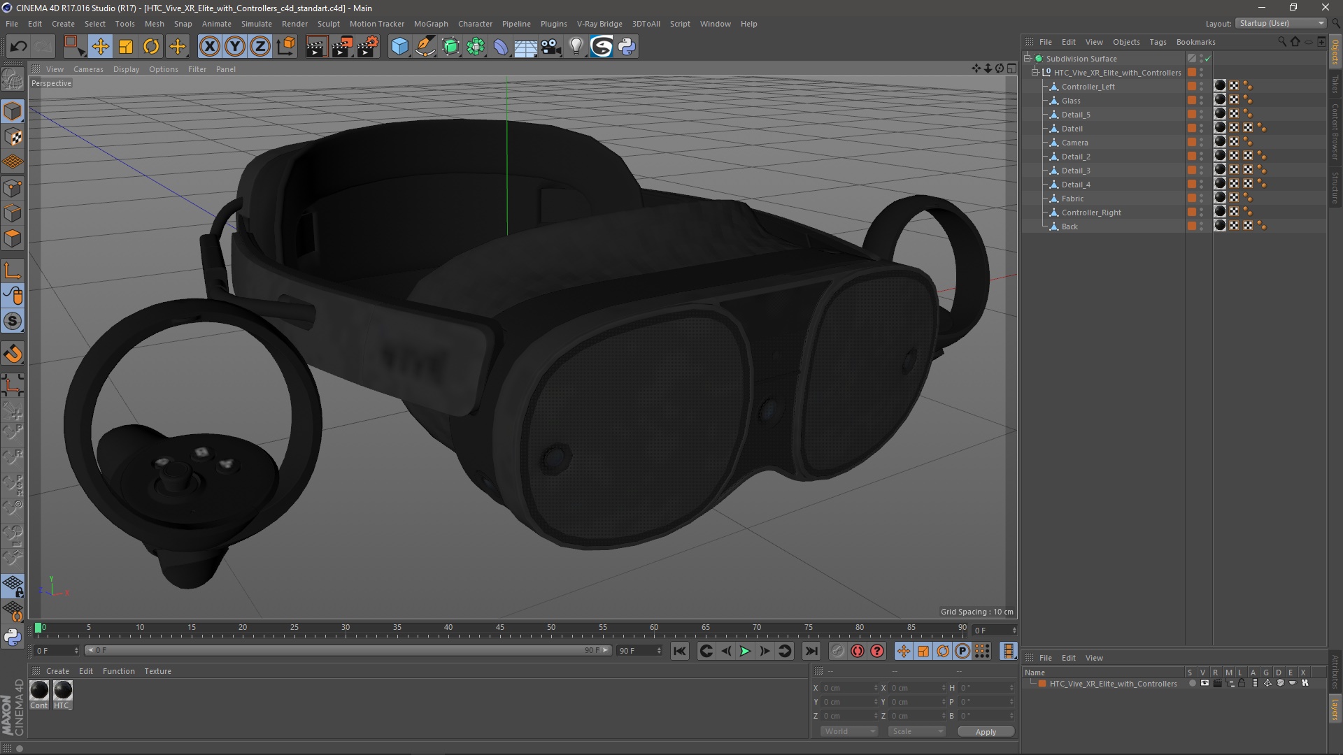This screenshot has width=1343, height=755.
Task: Add a Subdivision Surface generator
Action: (x=450, y=47)
